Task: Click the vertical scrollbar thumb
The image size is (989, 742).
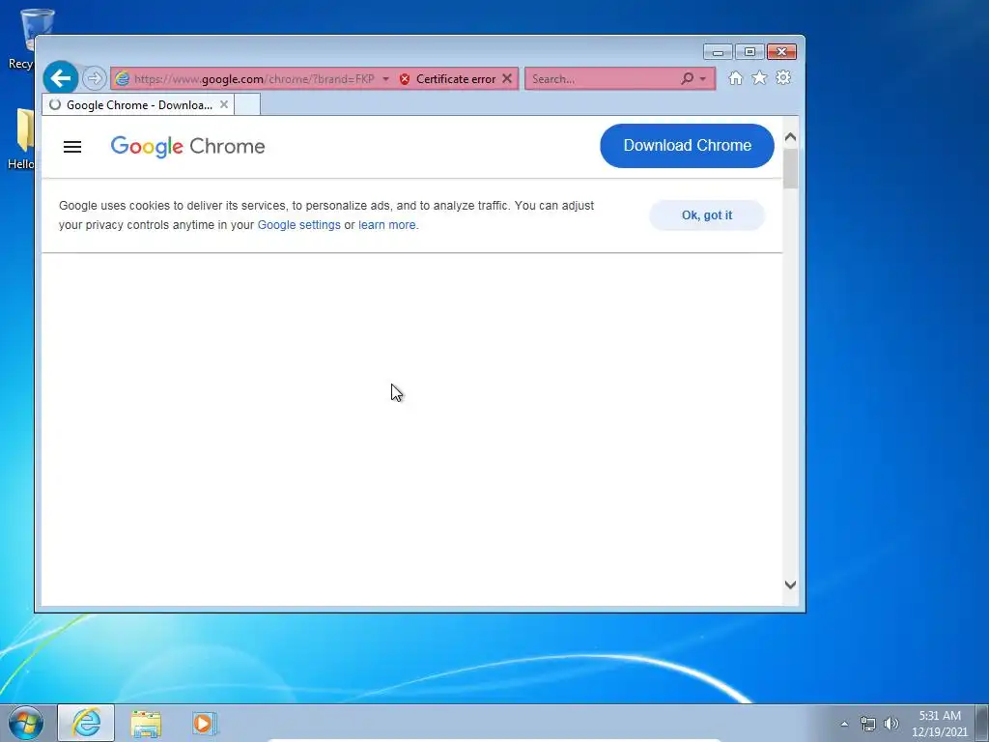Action: pyautogui.click(x=790, y=168)
